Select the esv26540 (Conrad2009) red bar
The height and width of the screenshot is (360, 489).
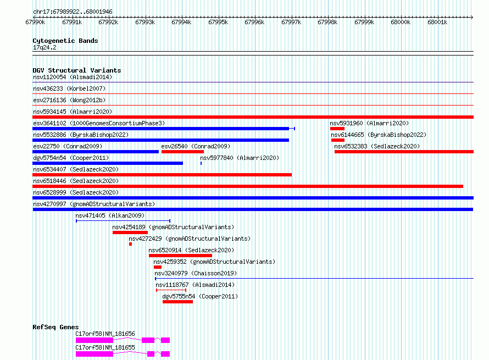coord(182,152)
